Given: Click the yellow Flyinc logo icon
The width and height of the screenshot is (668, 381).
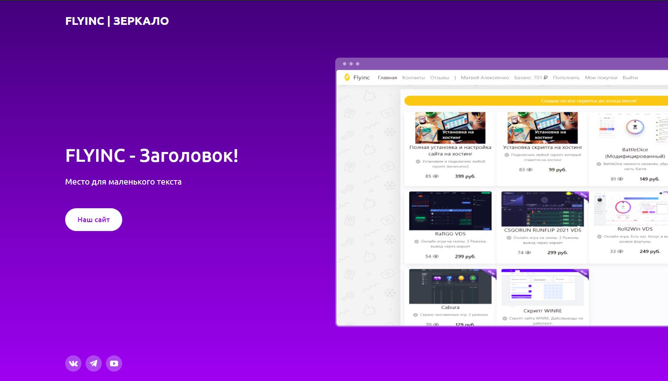Looking at the screenshot, I should click(x=347, y=77).
